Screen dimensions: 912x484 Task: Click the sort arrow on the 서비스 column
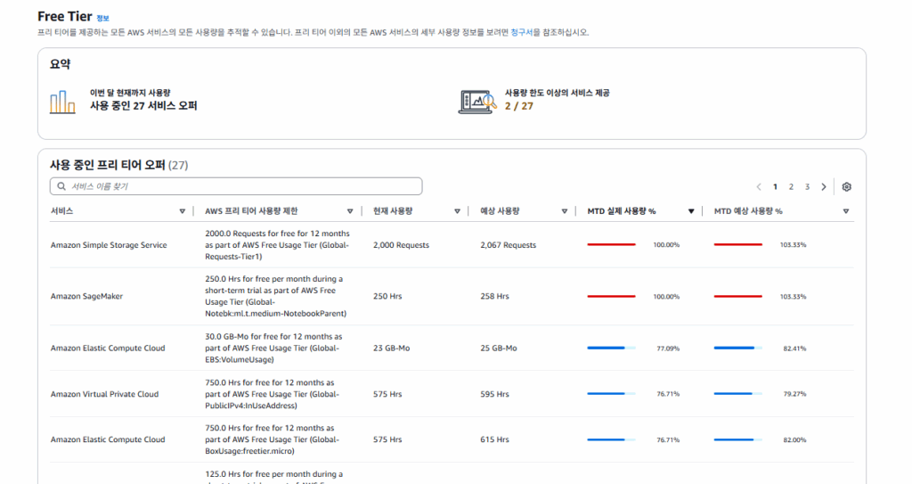coord(183,211)
